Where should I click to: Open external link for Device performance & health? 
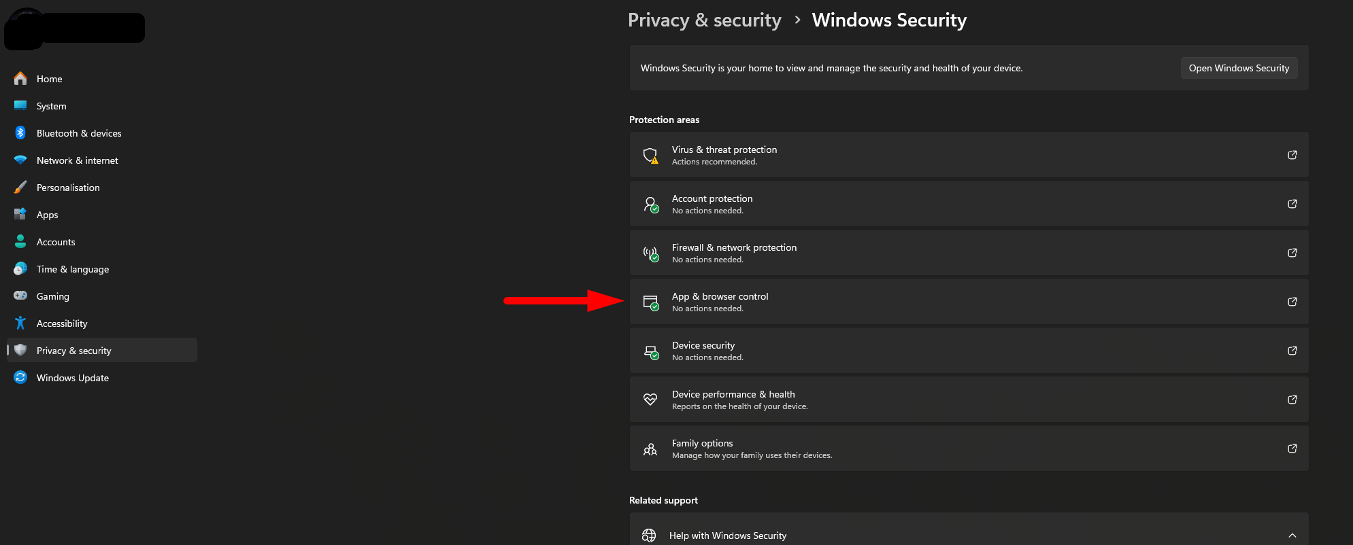point(1292,400)
